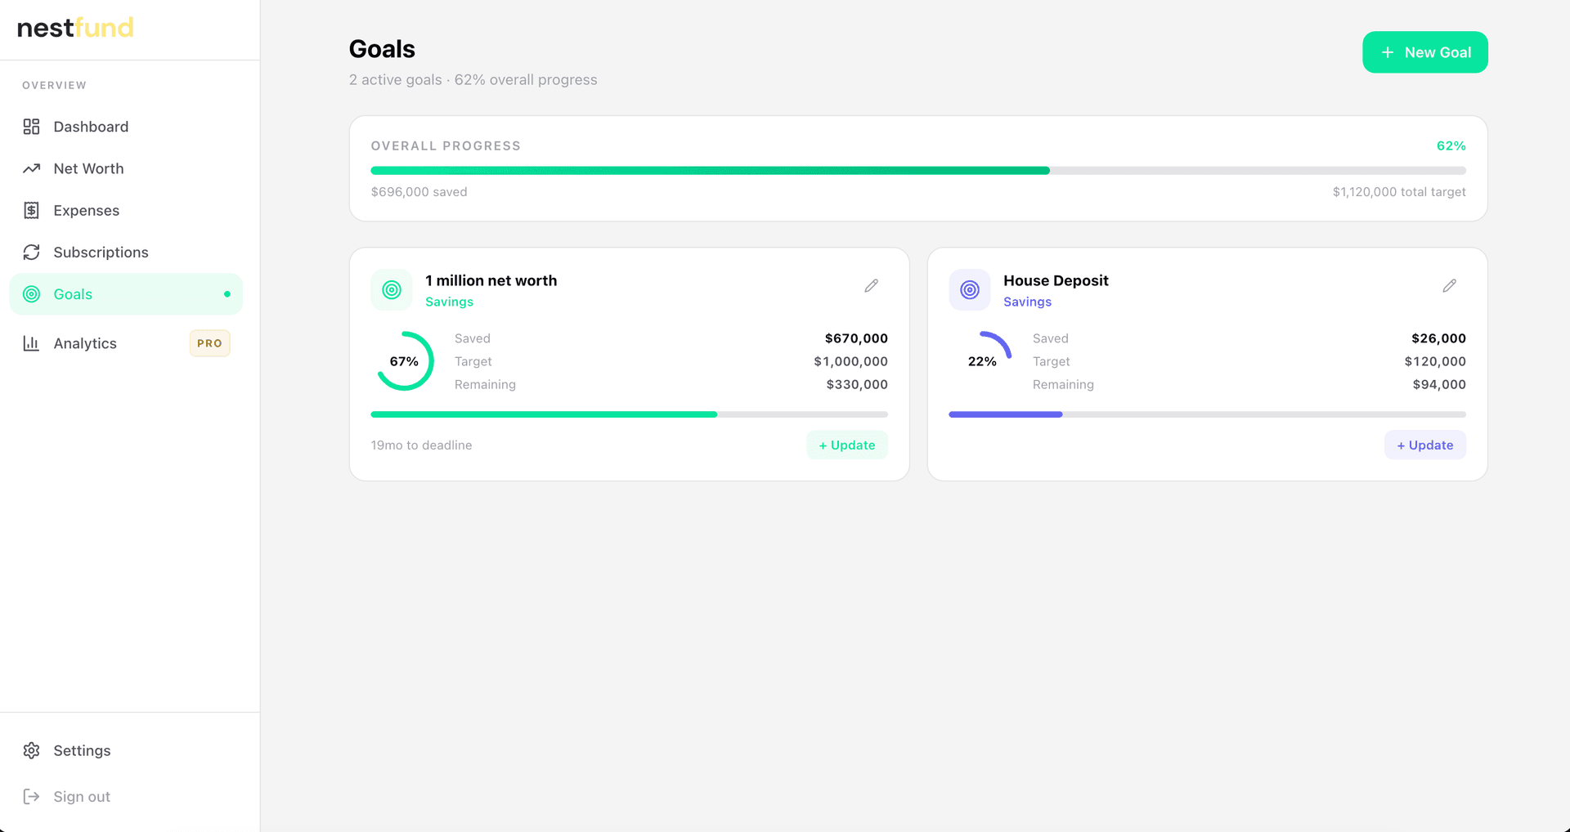1570x832 pixels.
Task: Update the House Deposit savings
Action: pos(1424,445)
